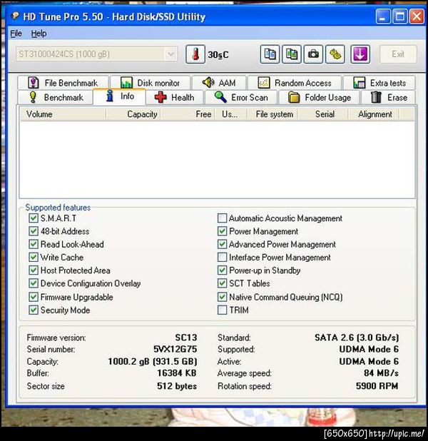Switch to the Error Scan tab

[x=241, y=97]
